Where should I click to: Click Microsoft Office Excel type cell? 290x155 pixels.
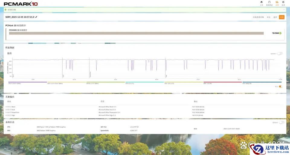point(107,109)
